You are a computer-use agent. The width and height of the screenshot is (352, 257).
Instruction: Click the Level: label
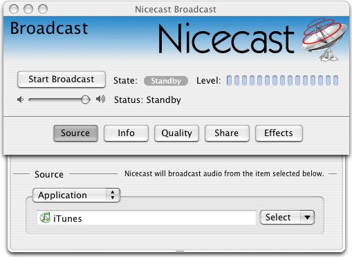tap(209, 81)
